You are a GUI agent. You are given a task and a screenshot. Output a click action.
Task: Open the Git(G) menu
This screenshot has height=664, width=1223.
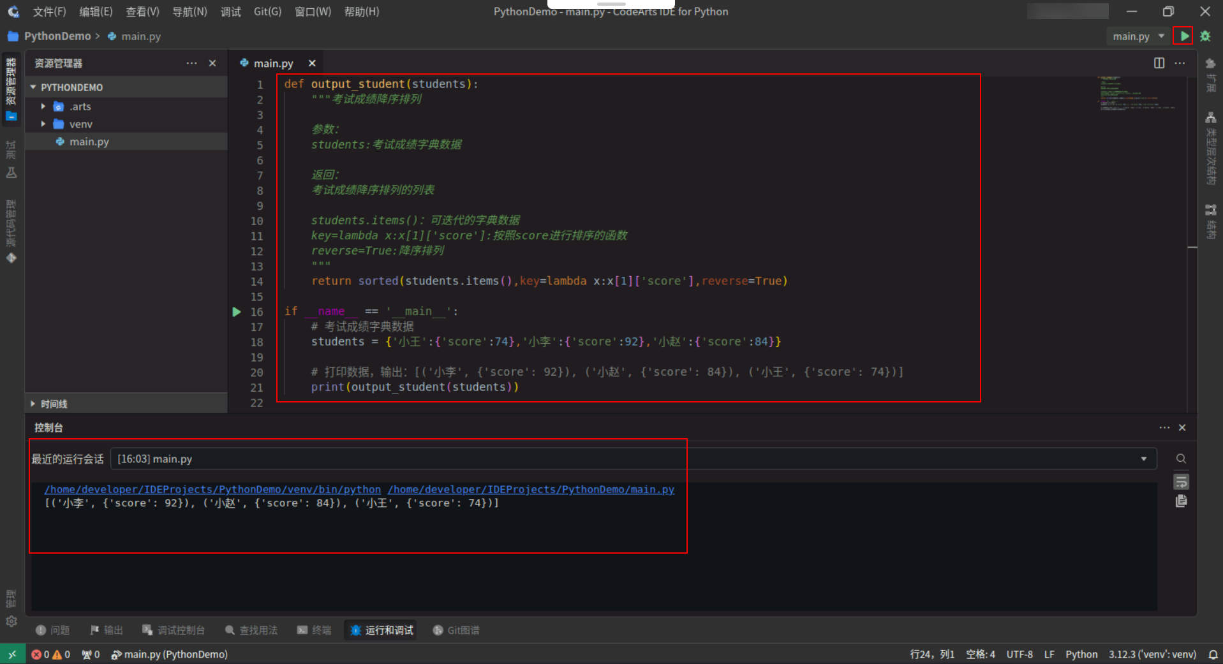click(x=267, y=11)
